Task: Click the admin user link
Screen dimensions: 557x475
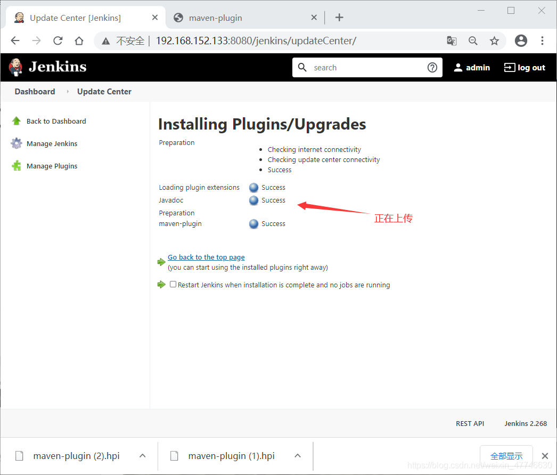Action: click(472, 68)
